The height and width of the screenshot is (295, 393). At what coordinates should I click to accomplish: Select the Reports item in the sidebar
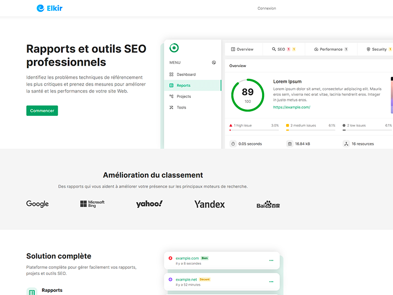click(x=183, y=86)
